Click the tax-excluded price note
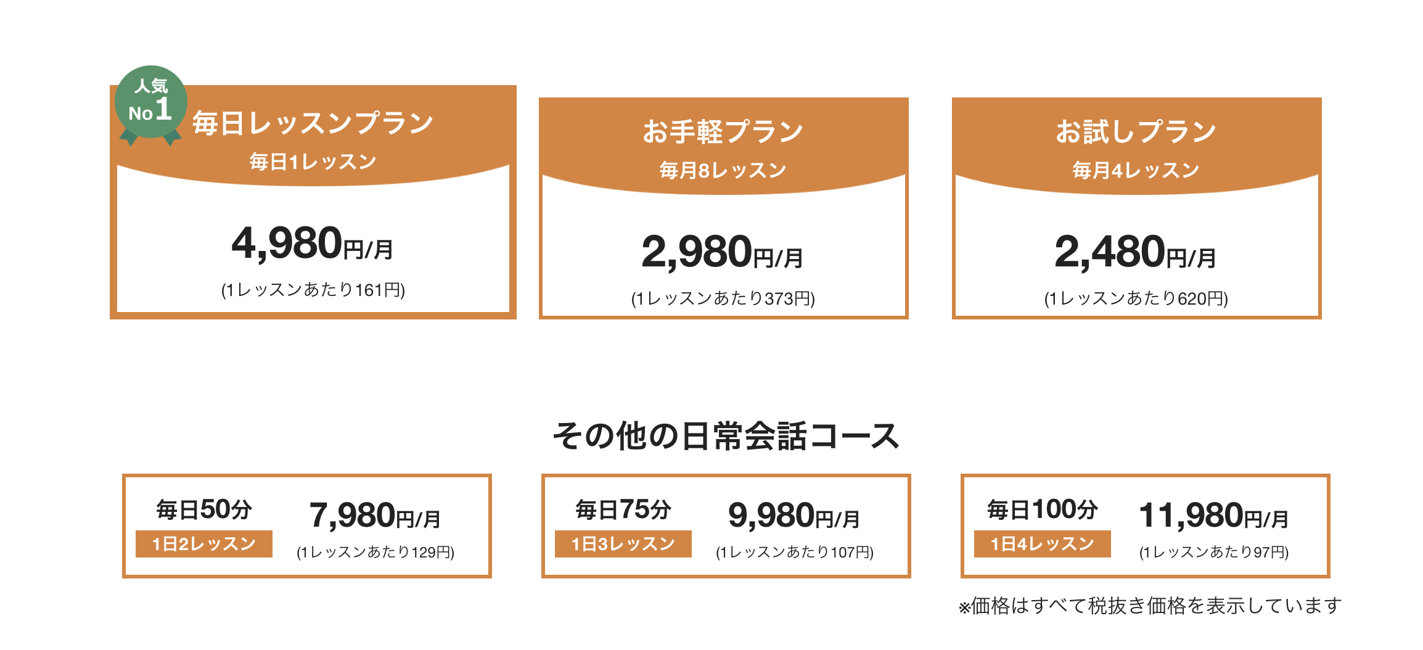This screenshot has height=650, width=1423. point(1150,606)
